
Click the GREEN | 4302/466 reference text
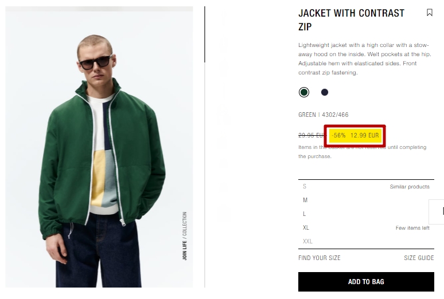tap(324, 115)
